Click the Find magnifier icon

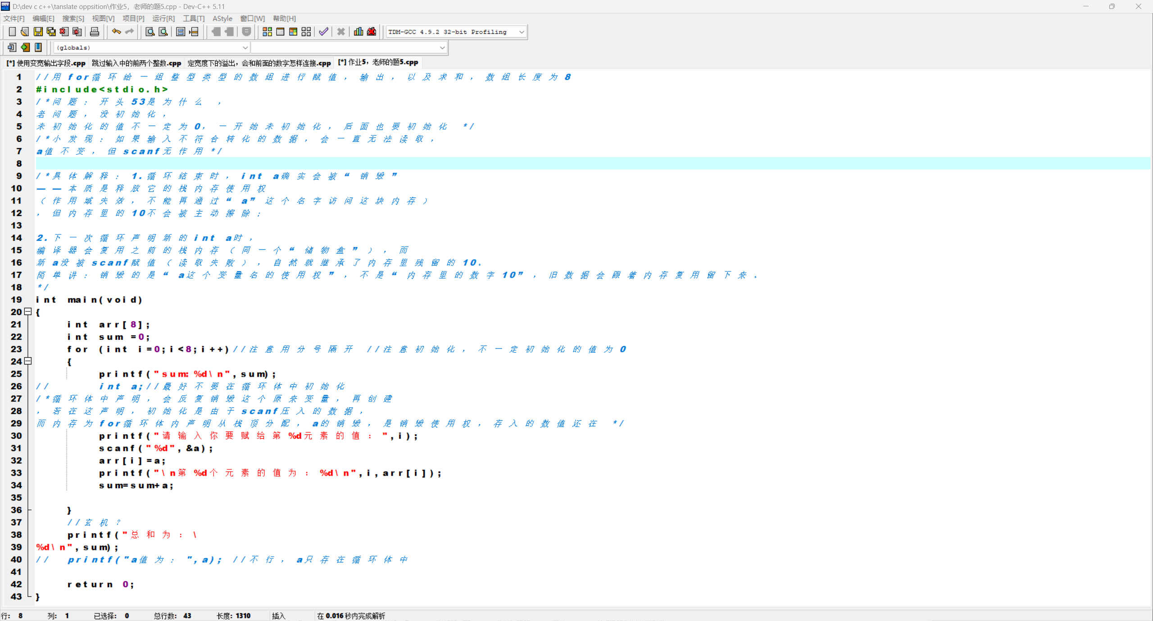tap(150, 31)
